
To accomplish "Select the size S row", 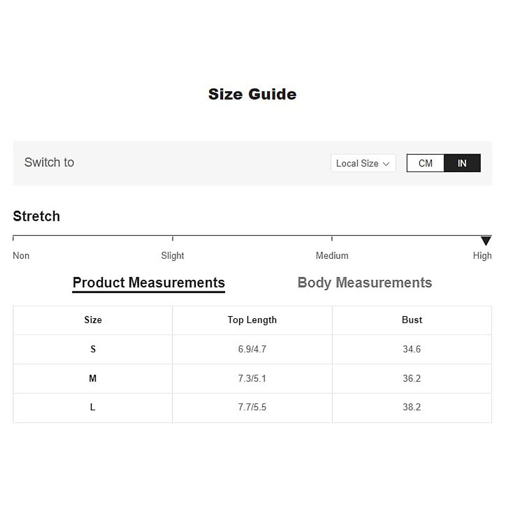I will [93, 349].
